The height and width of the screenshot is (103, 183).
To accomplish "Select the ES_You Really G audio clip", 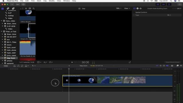I will (27, 48).
